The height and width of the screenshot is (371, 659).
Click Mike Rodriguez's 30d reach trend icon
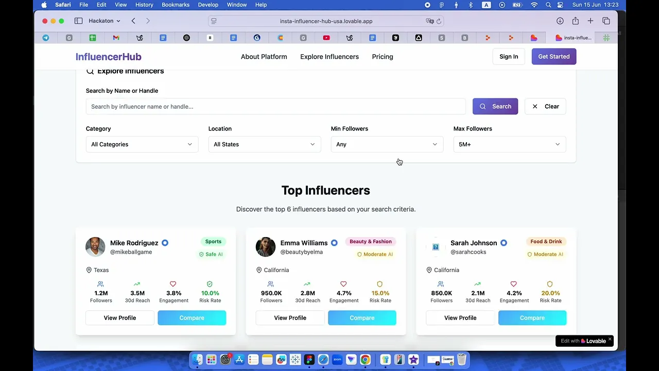pos(137,284)
